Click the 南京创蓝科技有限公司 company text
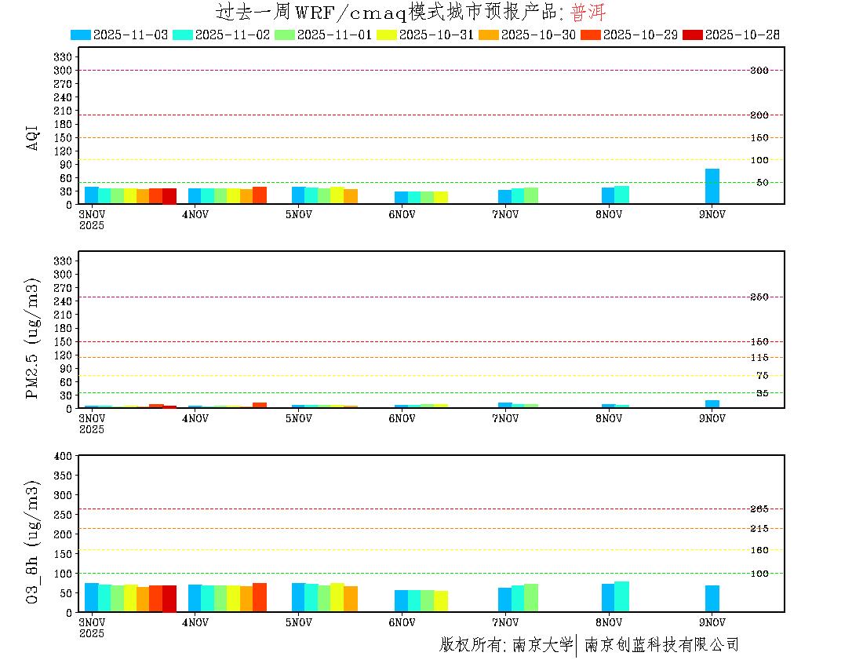 (661, 645)
